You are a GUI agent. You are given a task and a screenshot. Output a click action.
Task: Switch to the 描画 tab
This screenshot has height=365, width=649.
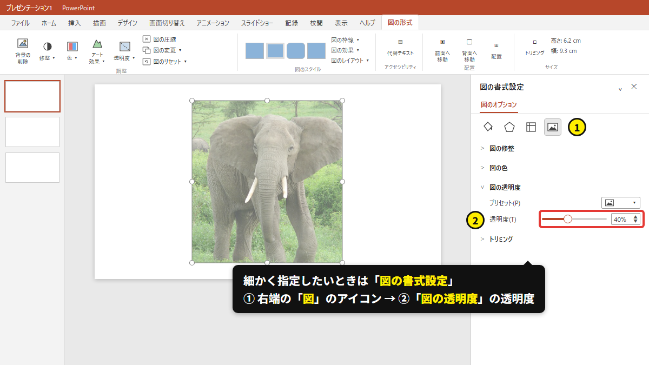(x=100, y=23)
